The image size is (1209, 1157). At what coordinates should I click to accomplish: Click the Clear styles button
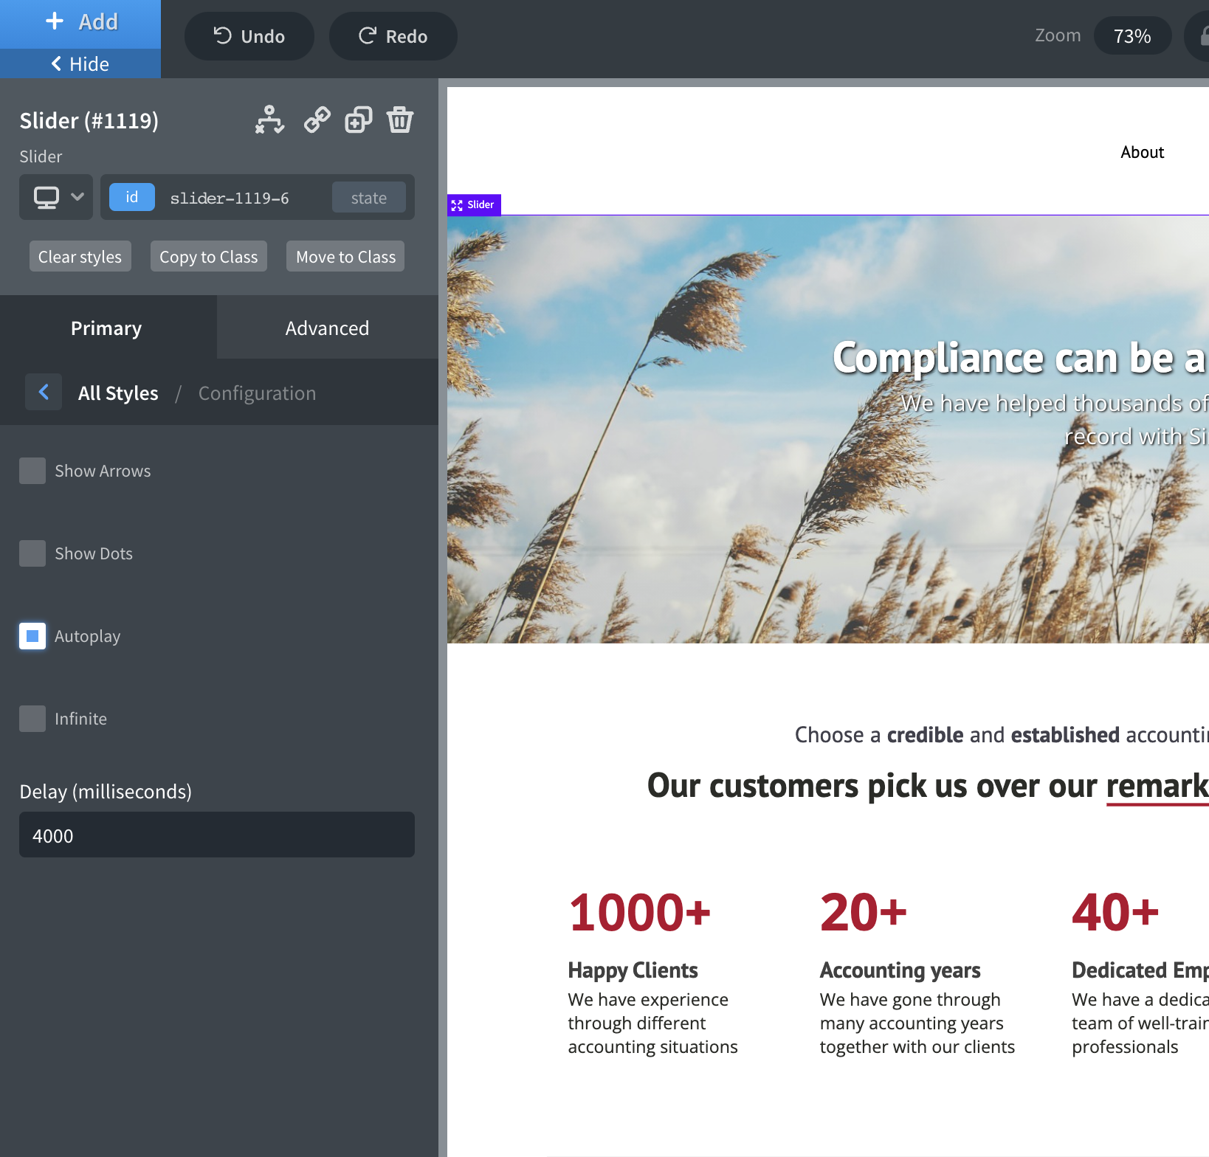tap(80, 257)
